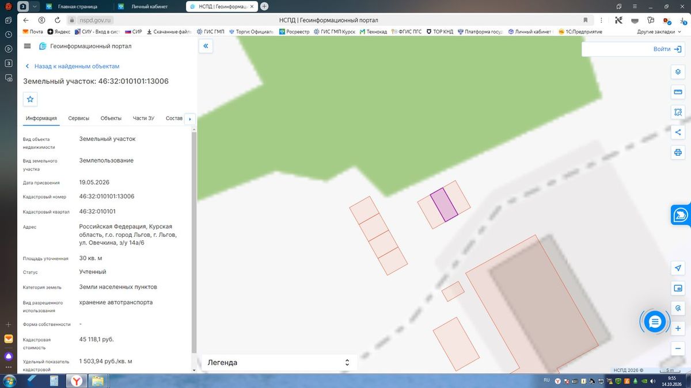This screenshot has height=388, width=691.
Task: Click the address bar nspd.gov.ru
Action: click(x=95, y=20)
